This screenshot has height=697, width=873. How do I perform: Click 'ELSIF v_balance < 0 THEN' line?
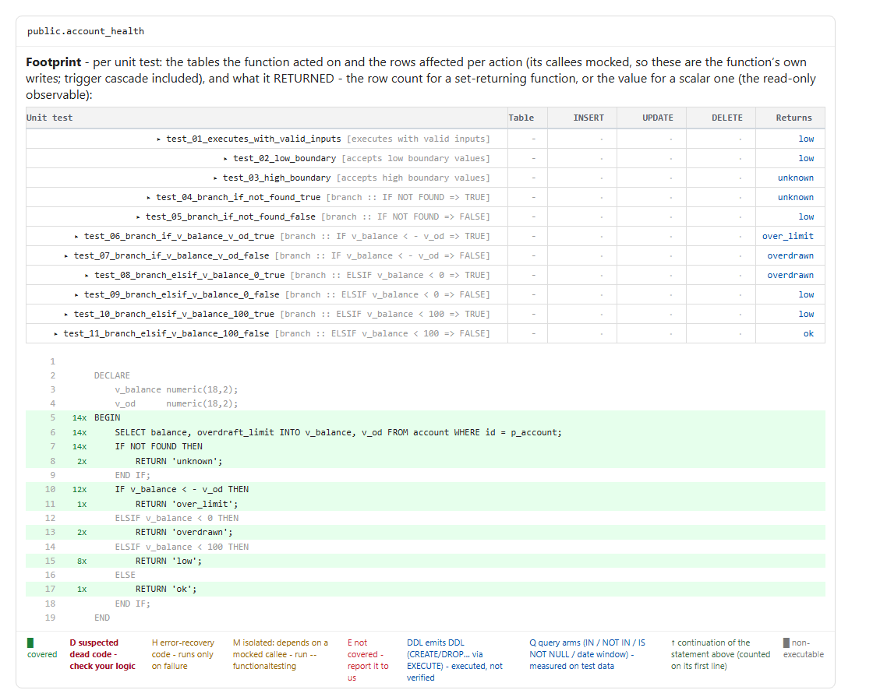[x=177, y=519]
